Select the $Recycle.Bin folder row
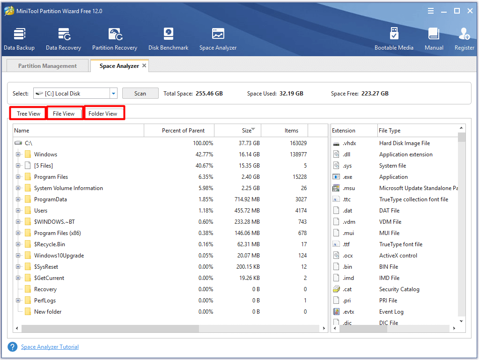Viewport: 479px width, 360px height. pyautogui.click(x=170, y=244)
